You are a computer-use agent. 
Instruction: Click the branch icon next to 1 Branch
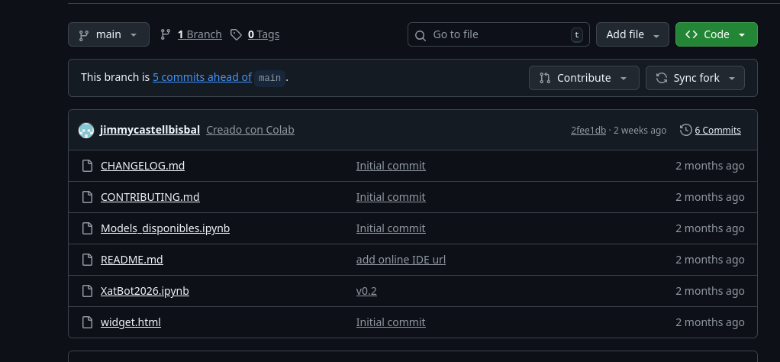[x=166, y=34]
